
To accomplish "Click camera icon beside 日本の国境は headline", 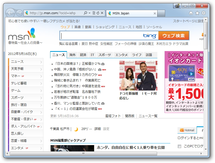I will pos(103,64).
